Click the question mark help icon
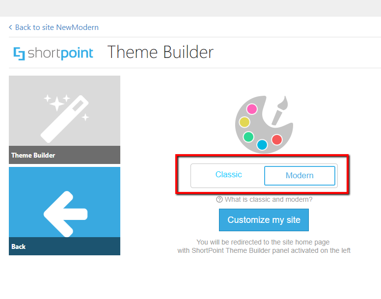 [x=219, y=199]
